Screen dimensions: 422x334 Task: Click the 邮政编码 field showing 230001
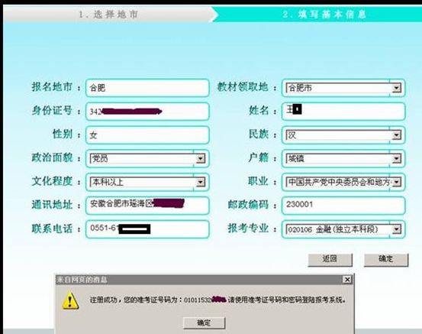pyautogui.click(x=343, y=206)
